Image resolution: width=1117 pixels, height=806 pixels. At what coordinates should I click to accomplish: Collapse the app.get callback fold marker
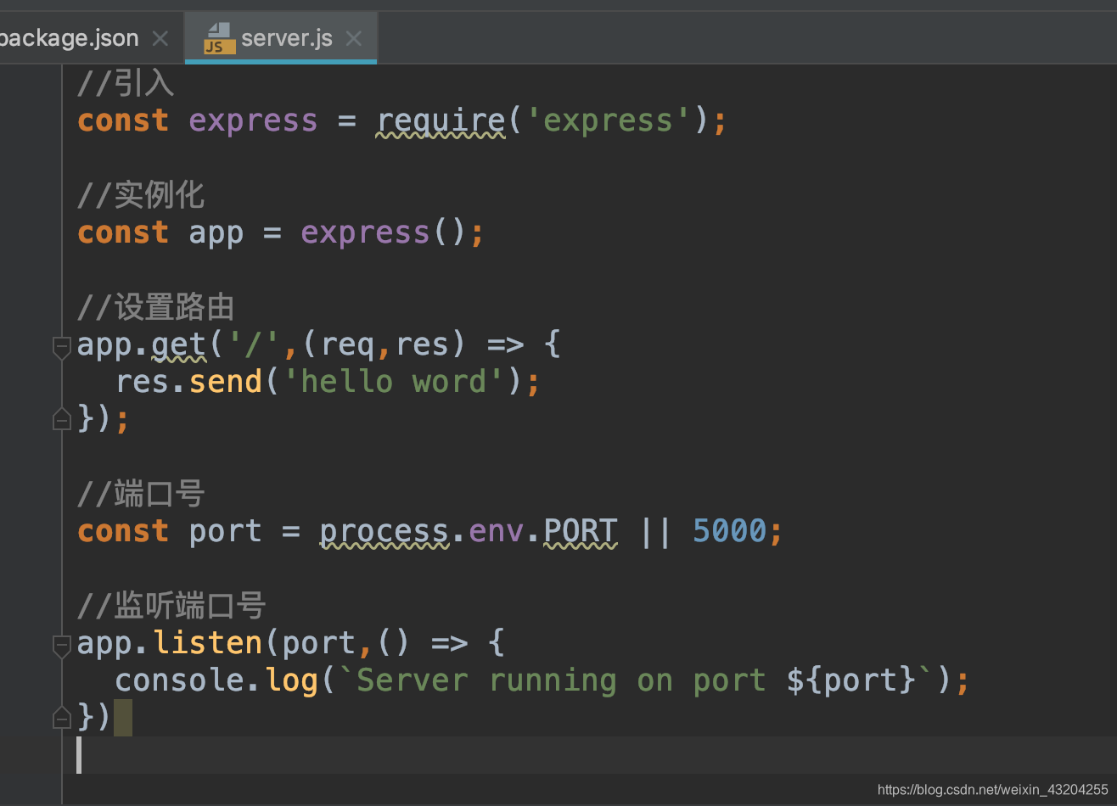(61, 346)
